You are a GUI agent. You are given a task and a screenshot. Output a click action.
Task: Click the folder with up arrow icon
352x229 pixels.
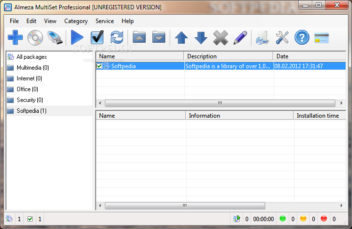click(x=139, y=37)
